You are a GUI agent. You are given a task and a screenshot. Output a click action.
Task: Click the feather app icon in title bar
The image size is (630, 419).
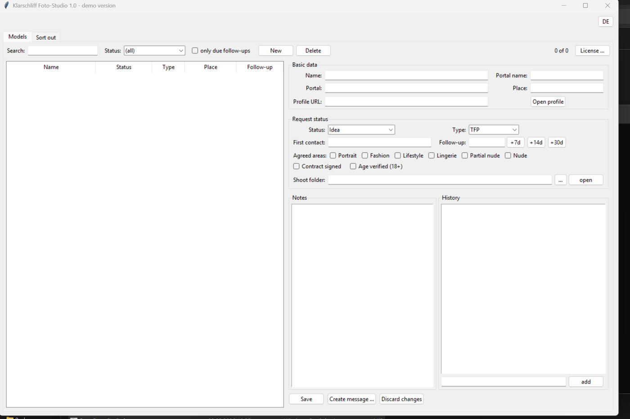(6, 5)
